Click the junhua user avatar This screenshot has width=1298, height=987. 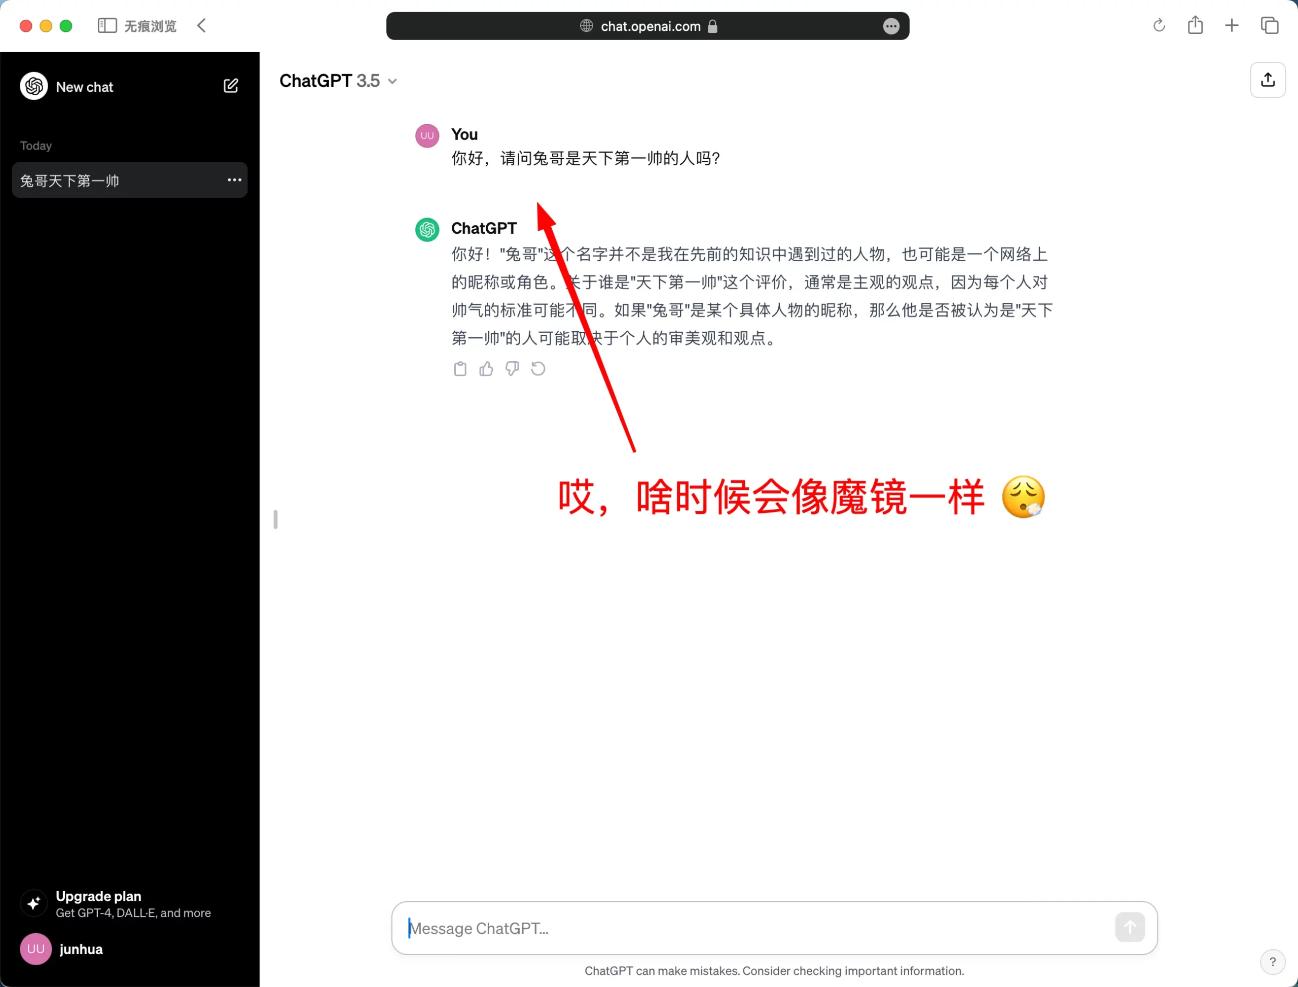pyautogui.click(x=36, y=949)
